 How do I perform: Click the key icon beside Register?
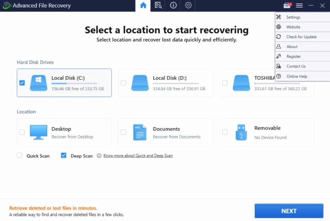point(279,56)
